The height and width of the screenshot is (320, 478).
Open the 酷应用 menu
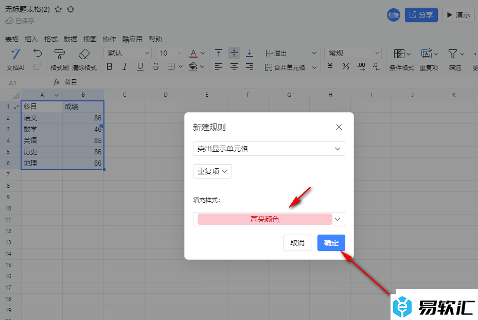point(132,39)
